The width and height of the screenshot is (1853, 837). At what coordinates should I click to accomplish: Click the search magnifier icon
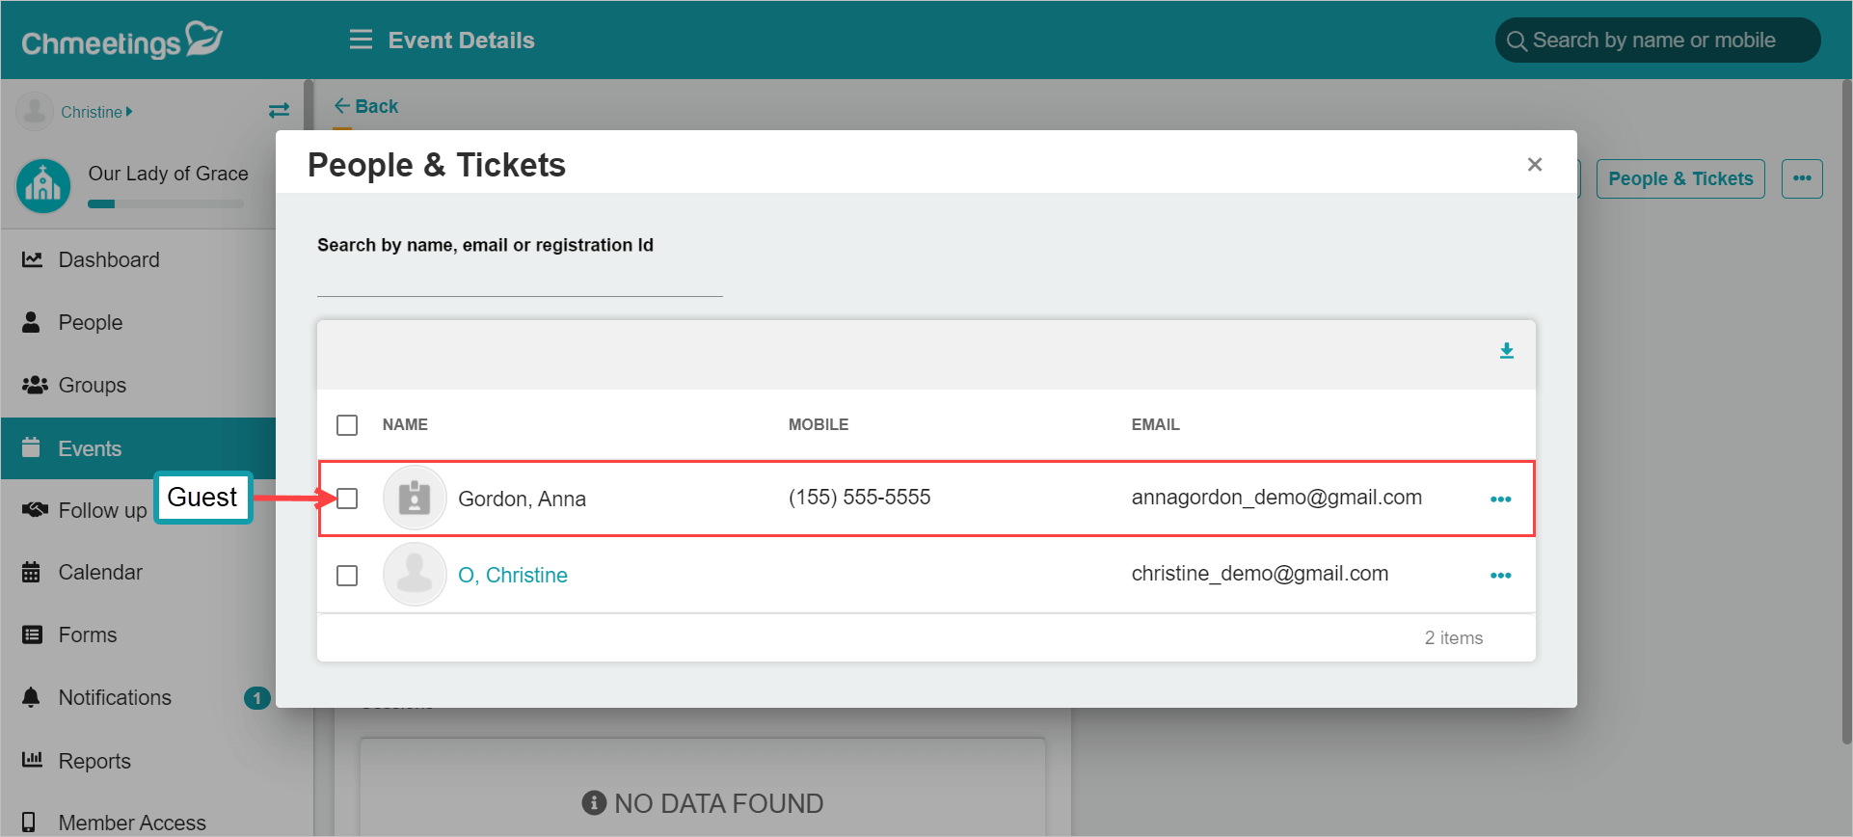coord(1517,40)
